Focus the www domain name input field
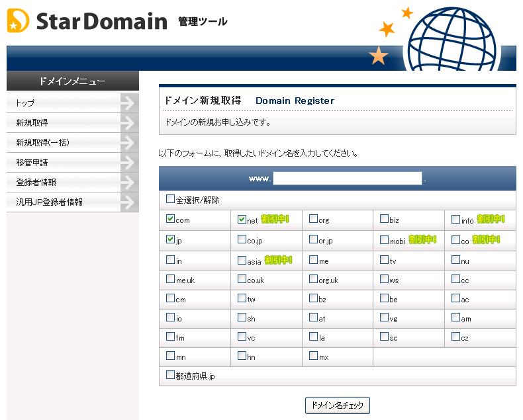 point(348,178)
